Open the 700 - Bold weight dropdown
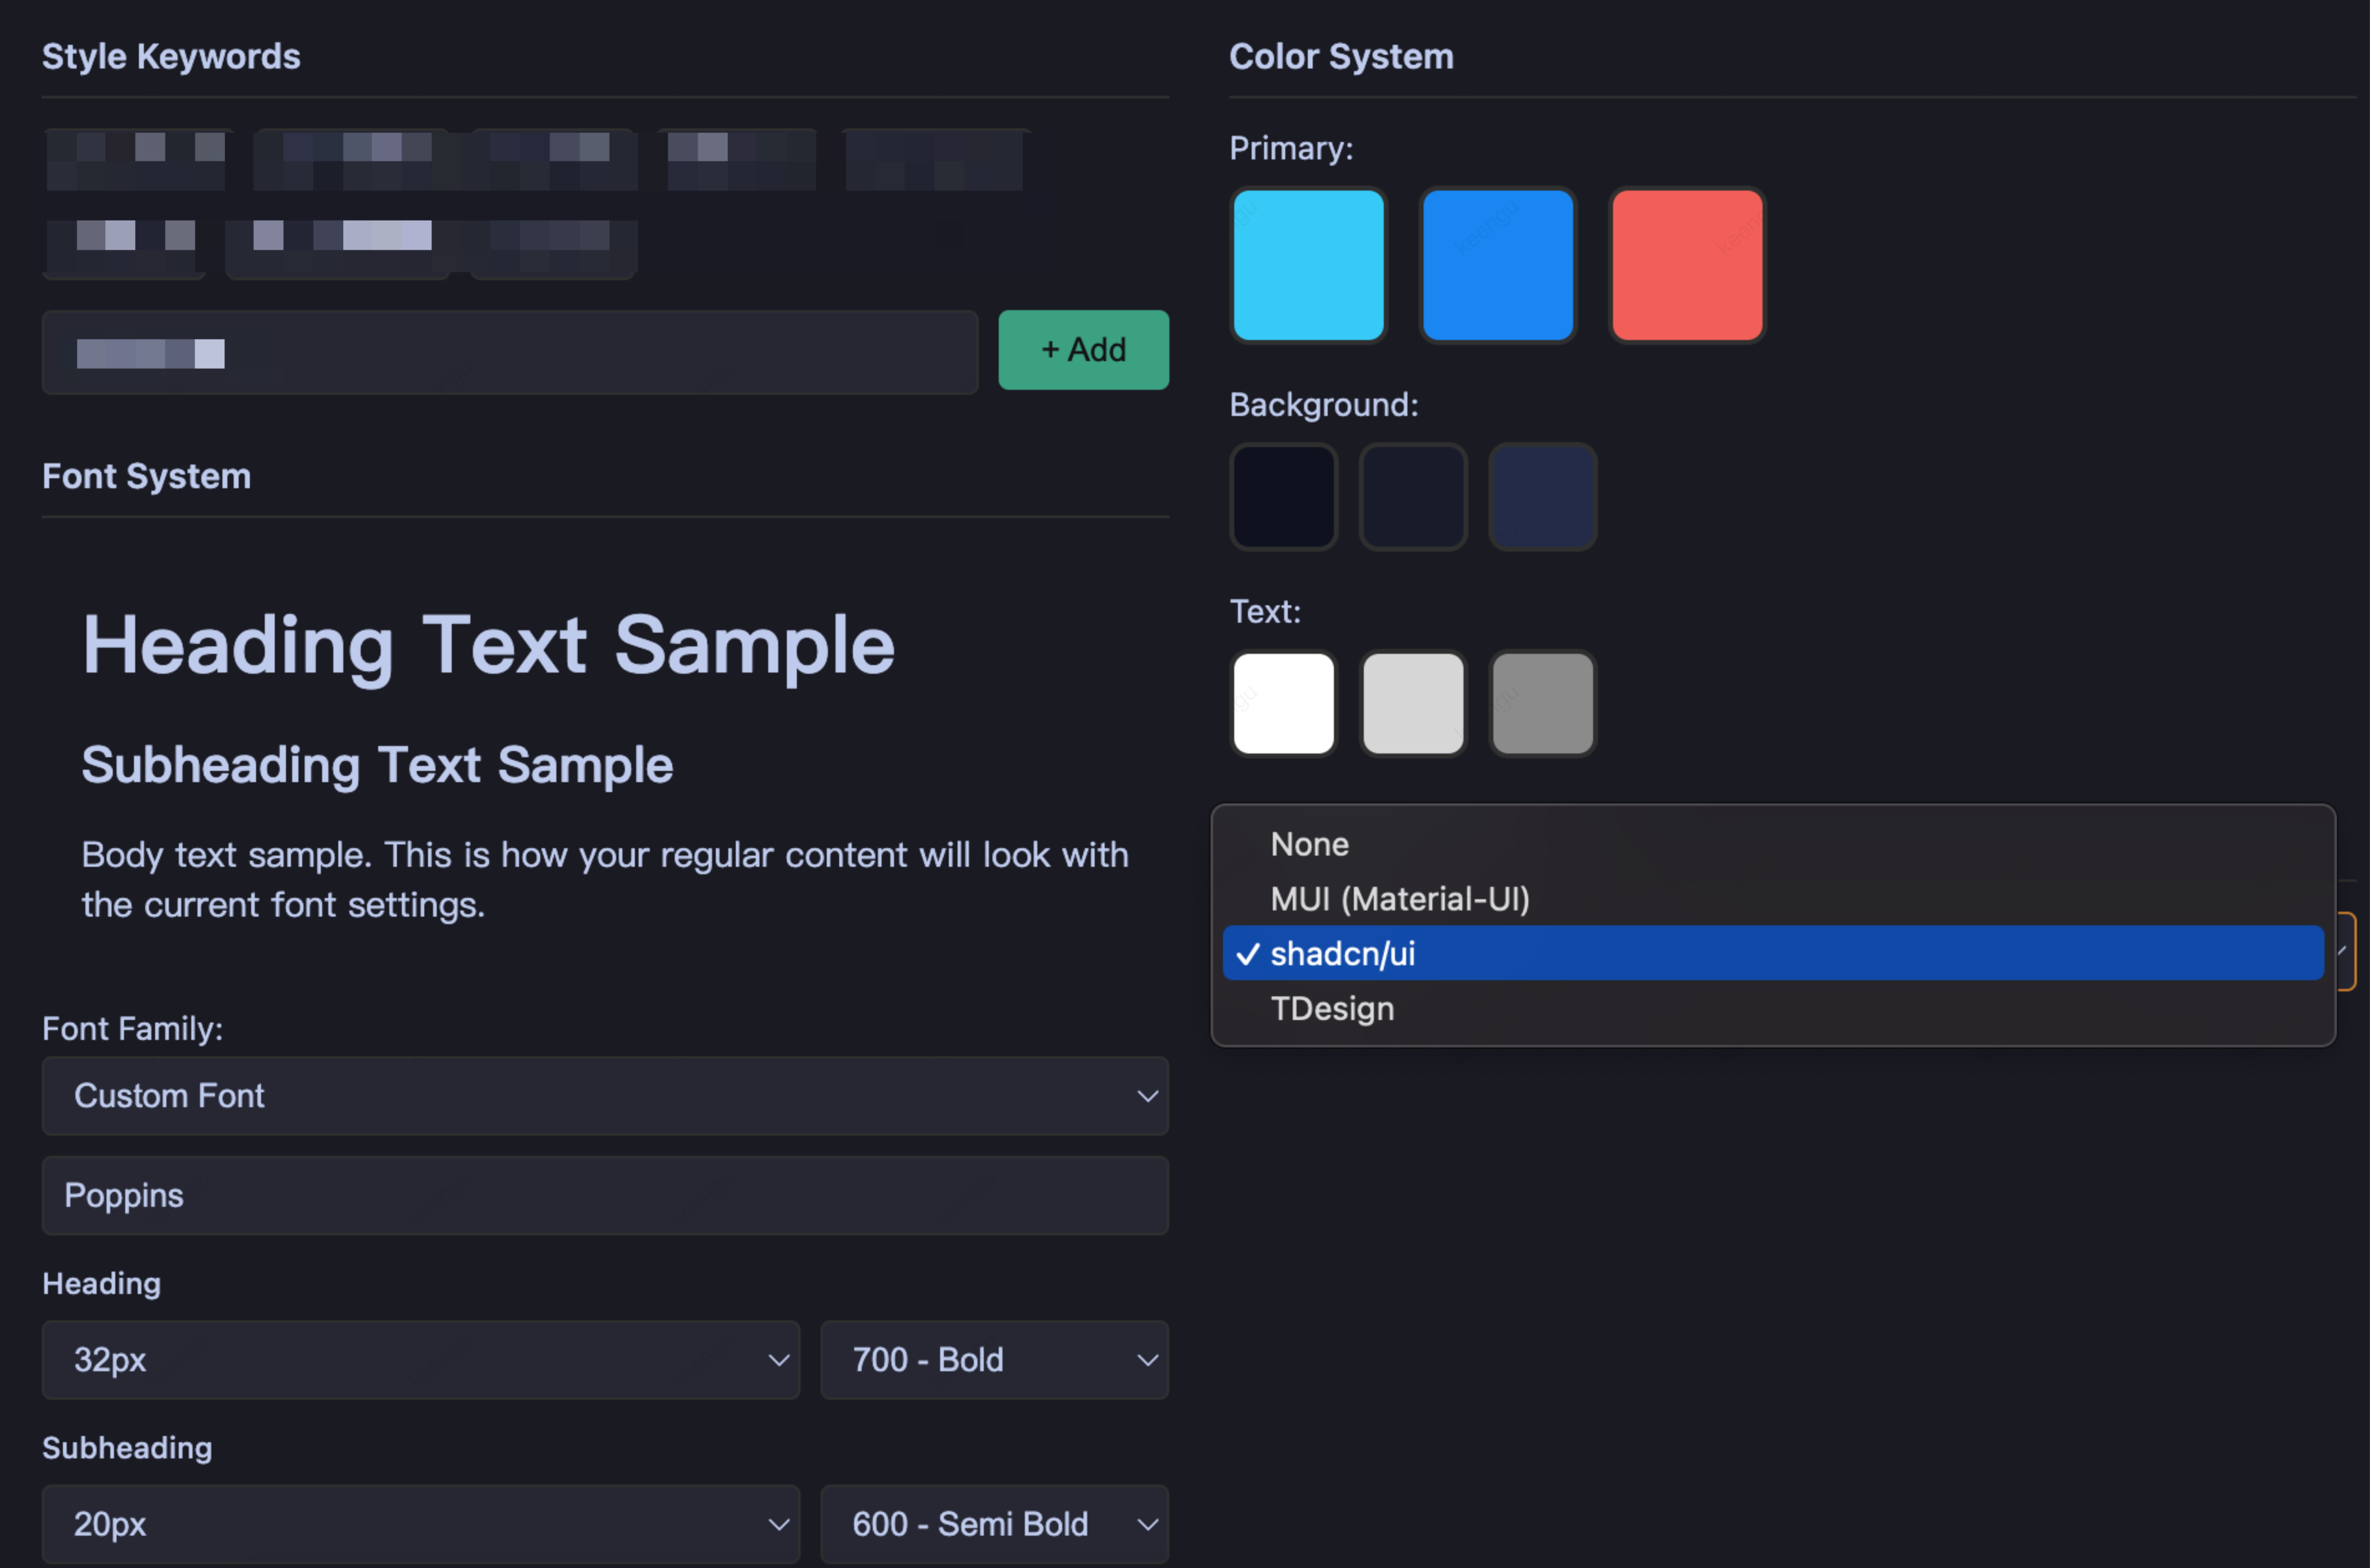 tap(994, 1360)
